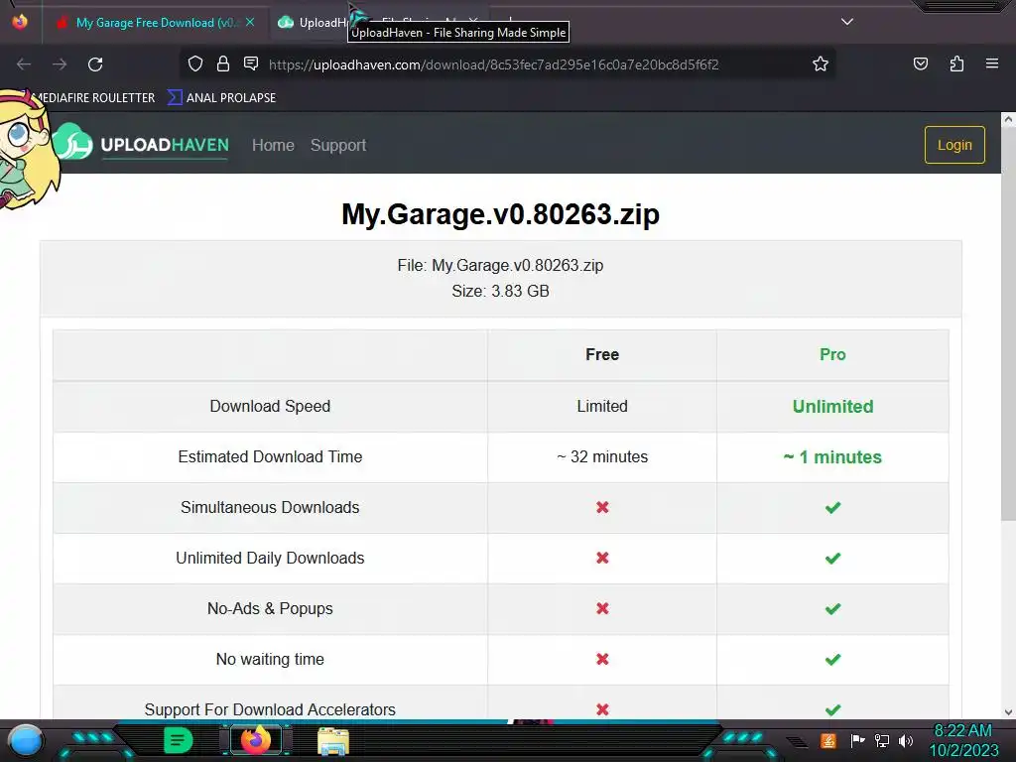Bookmark this page with the star icon
1016x762 pixels.
point(821,63)
